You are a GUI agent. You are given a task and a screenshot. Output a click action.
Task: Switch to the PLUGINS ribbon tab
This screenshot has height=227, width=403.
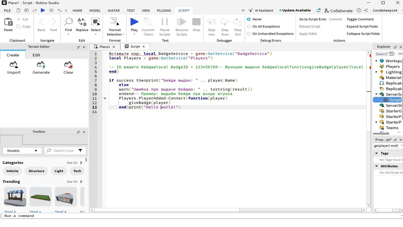164,11
